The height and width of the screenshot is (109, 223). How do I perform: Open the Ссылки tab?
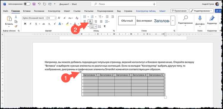tap(77, 11)
